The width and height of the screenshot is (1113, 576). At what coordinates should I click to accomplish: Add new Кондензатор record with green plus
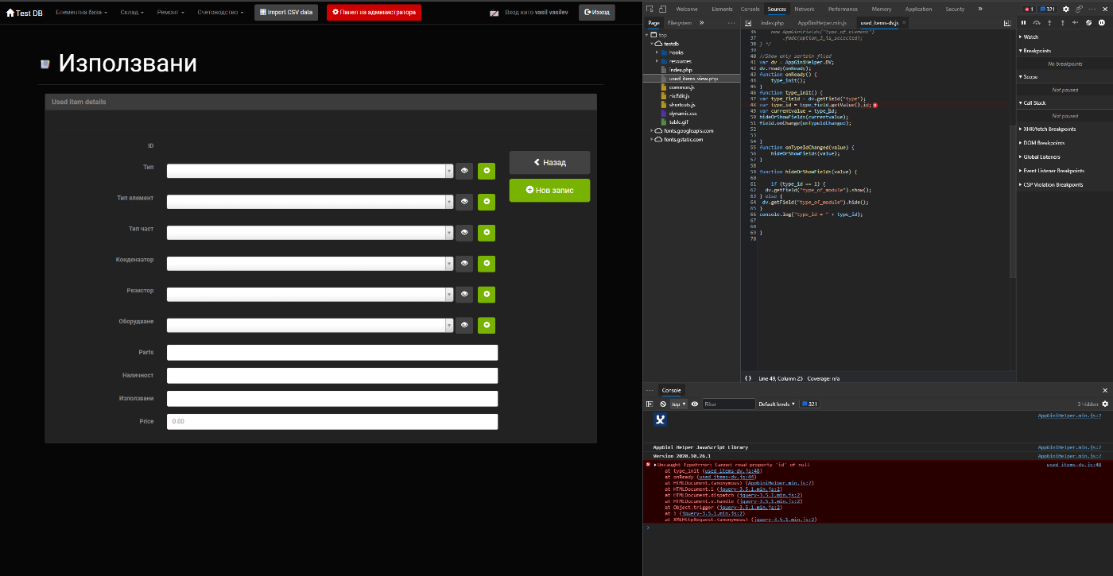[x=487, y=264]
